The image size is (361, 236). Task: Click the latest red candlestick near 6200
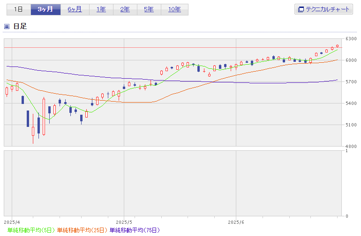pyautogui.click(x=337, y=46)
